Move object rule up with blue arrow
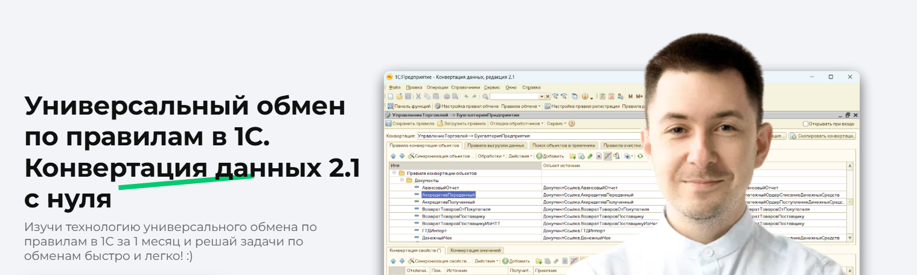Screen dimensions: 917x275 pos(393,156)
